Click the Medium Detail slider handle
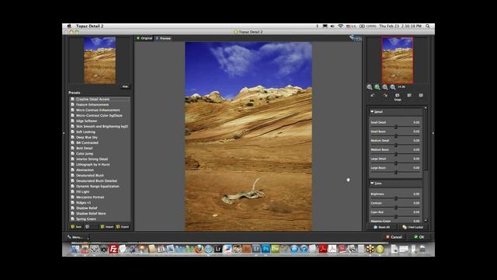 (396, 145)
